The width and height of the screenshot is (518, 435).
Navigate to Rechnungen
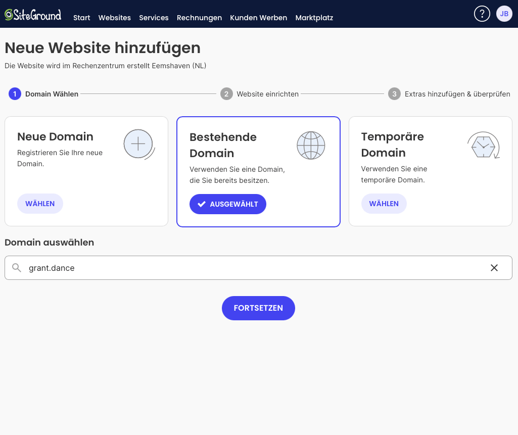[199, 18]
